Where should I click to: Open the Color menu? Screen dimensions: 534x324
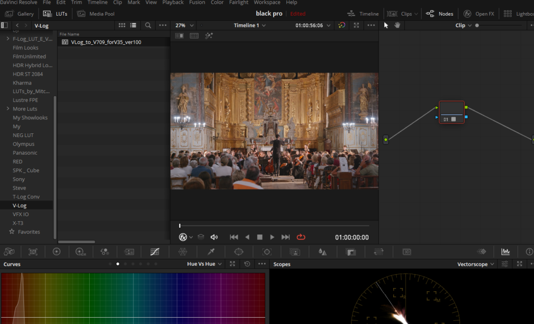pyautogui.click(x=217, y=3)
